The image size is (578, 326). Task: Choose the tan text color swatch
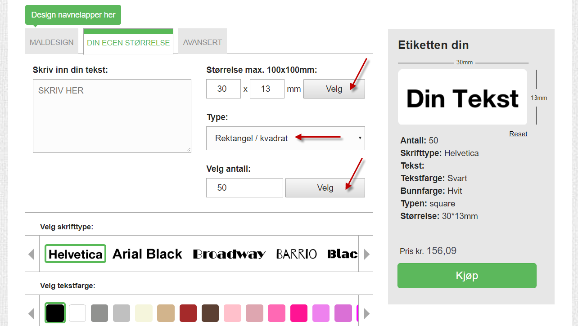pos(166,313)
